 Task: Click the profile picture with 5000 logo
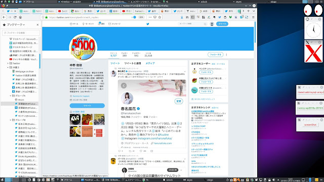[x=83, y=48]
